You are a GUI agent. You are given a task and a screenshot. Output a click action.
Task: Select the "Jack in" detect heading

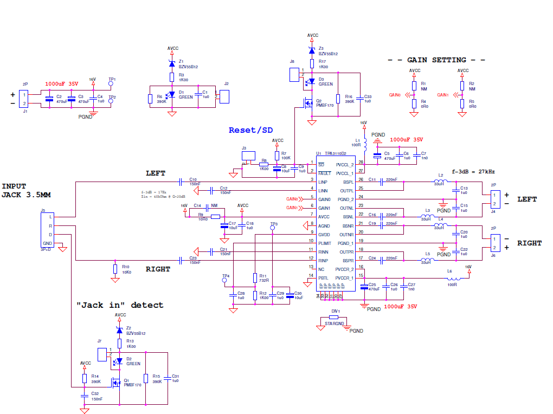tap(120, 305)
